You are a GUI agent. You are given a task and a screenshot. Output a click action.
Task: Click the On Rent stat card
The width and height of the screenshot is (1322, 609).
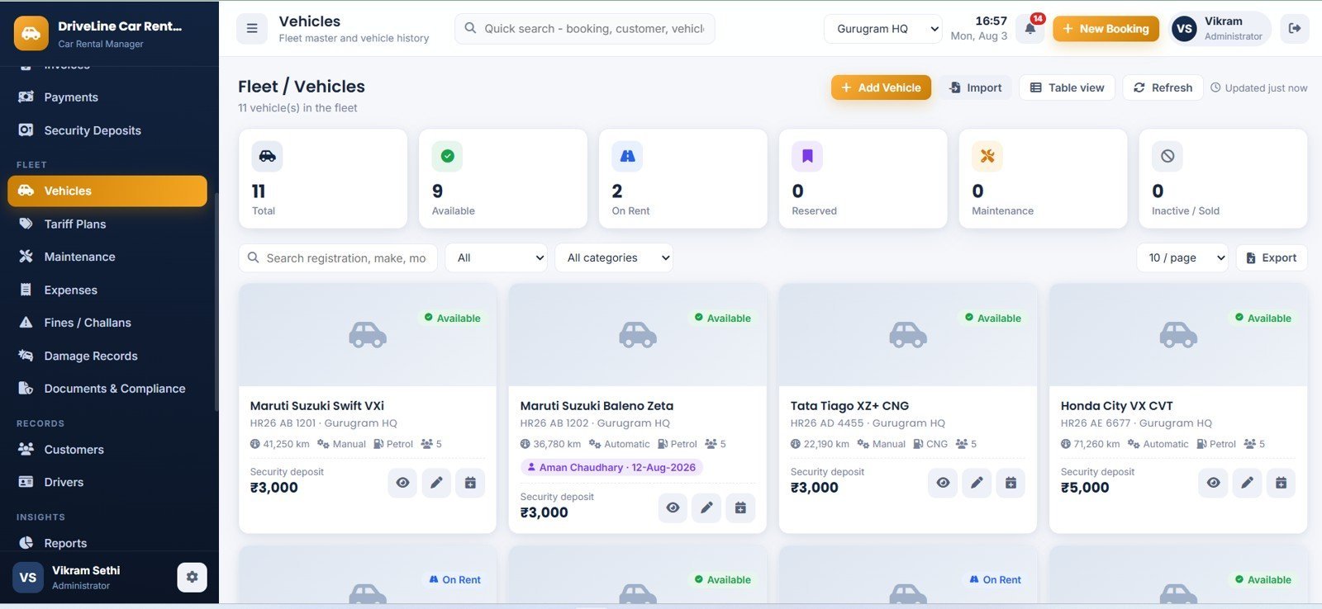(683, 178)
